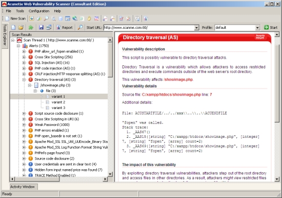Click the authentication padlock icon

point(89,19)
